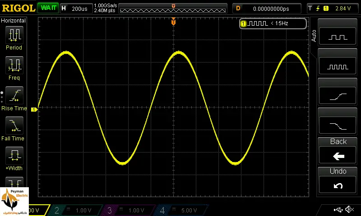The image size is (361, 216).
Task: Click the D 0.00000000ps delay field
Action: point(267,9)
